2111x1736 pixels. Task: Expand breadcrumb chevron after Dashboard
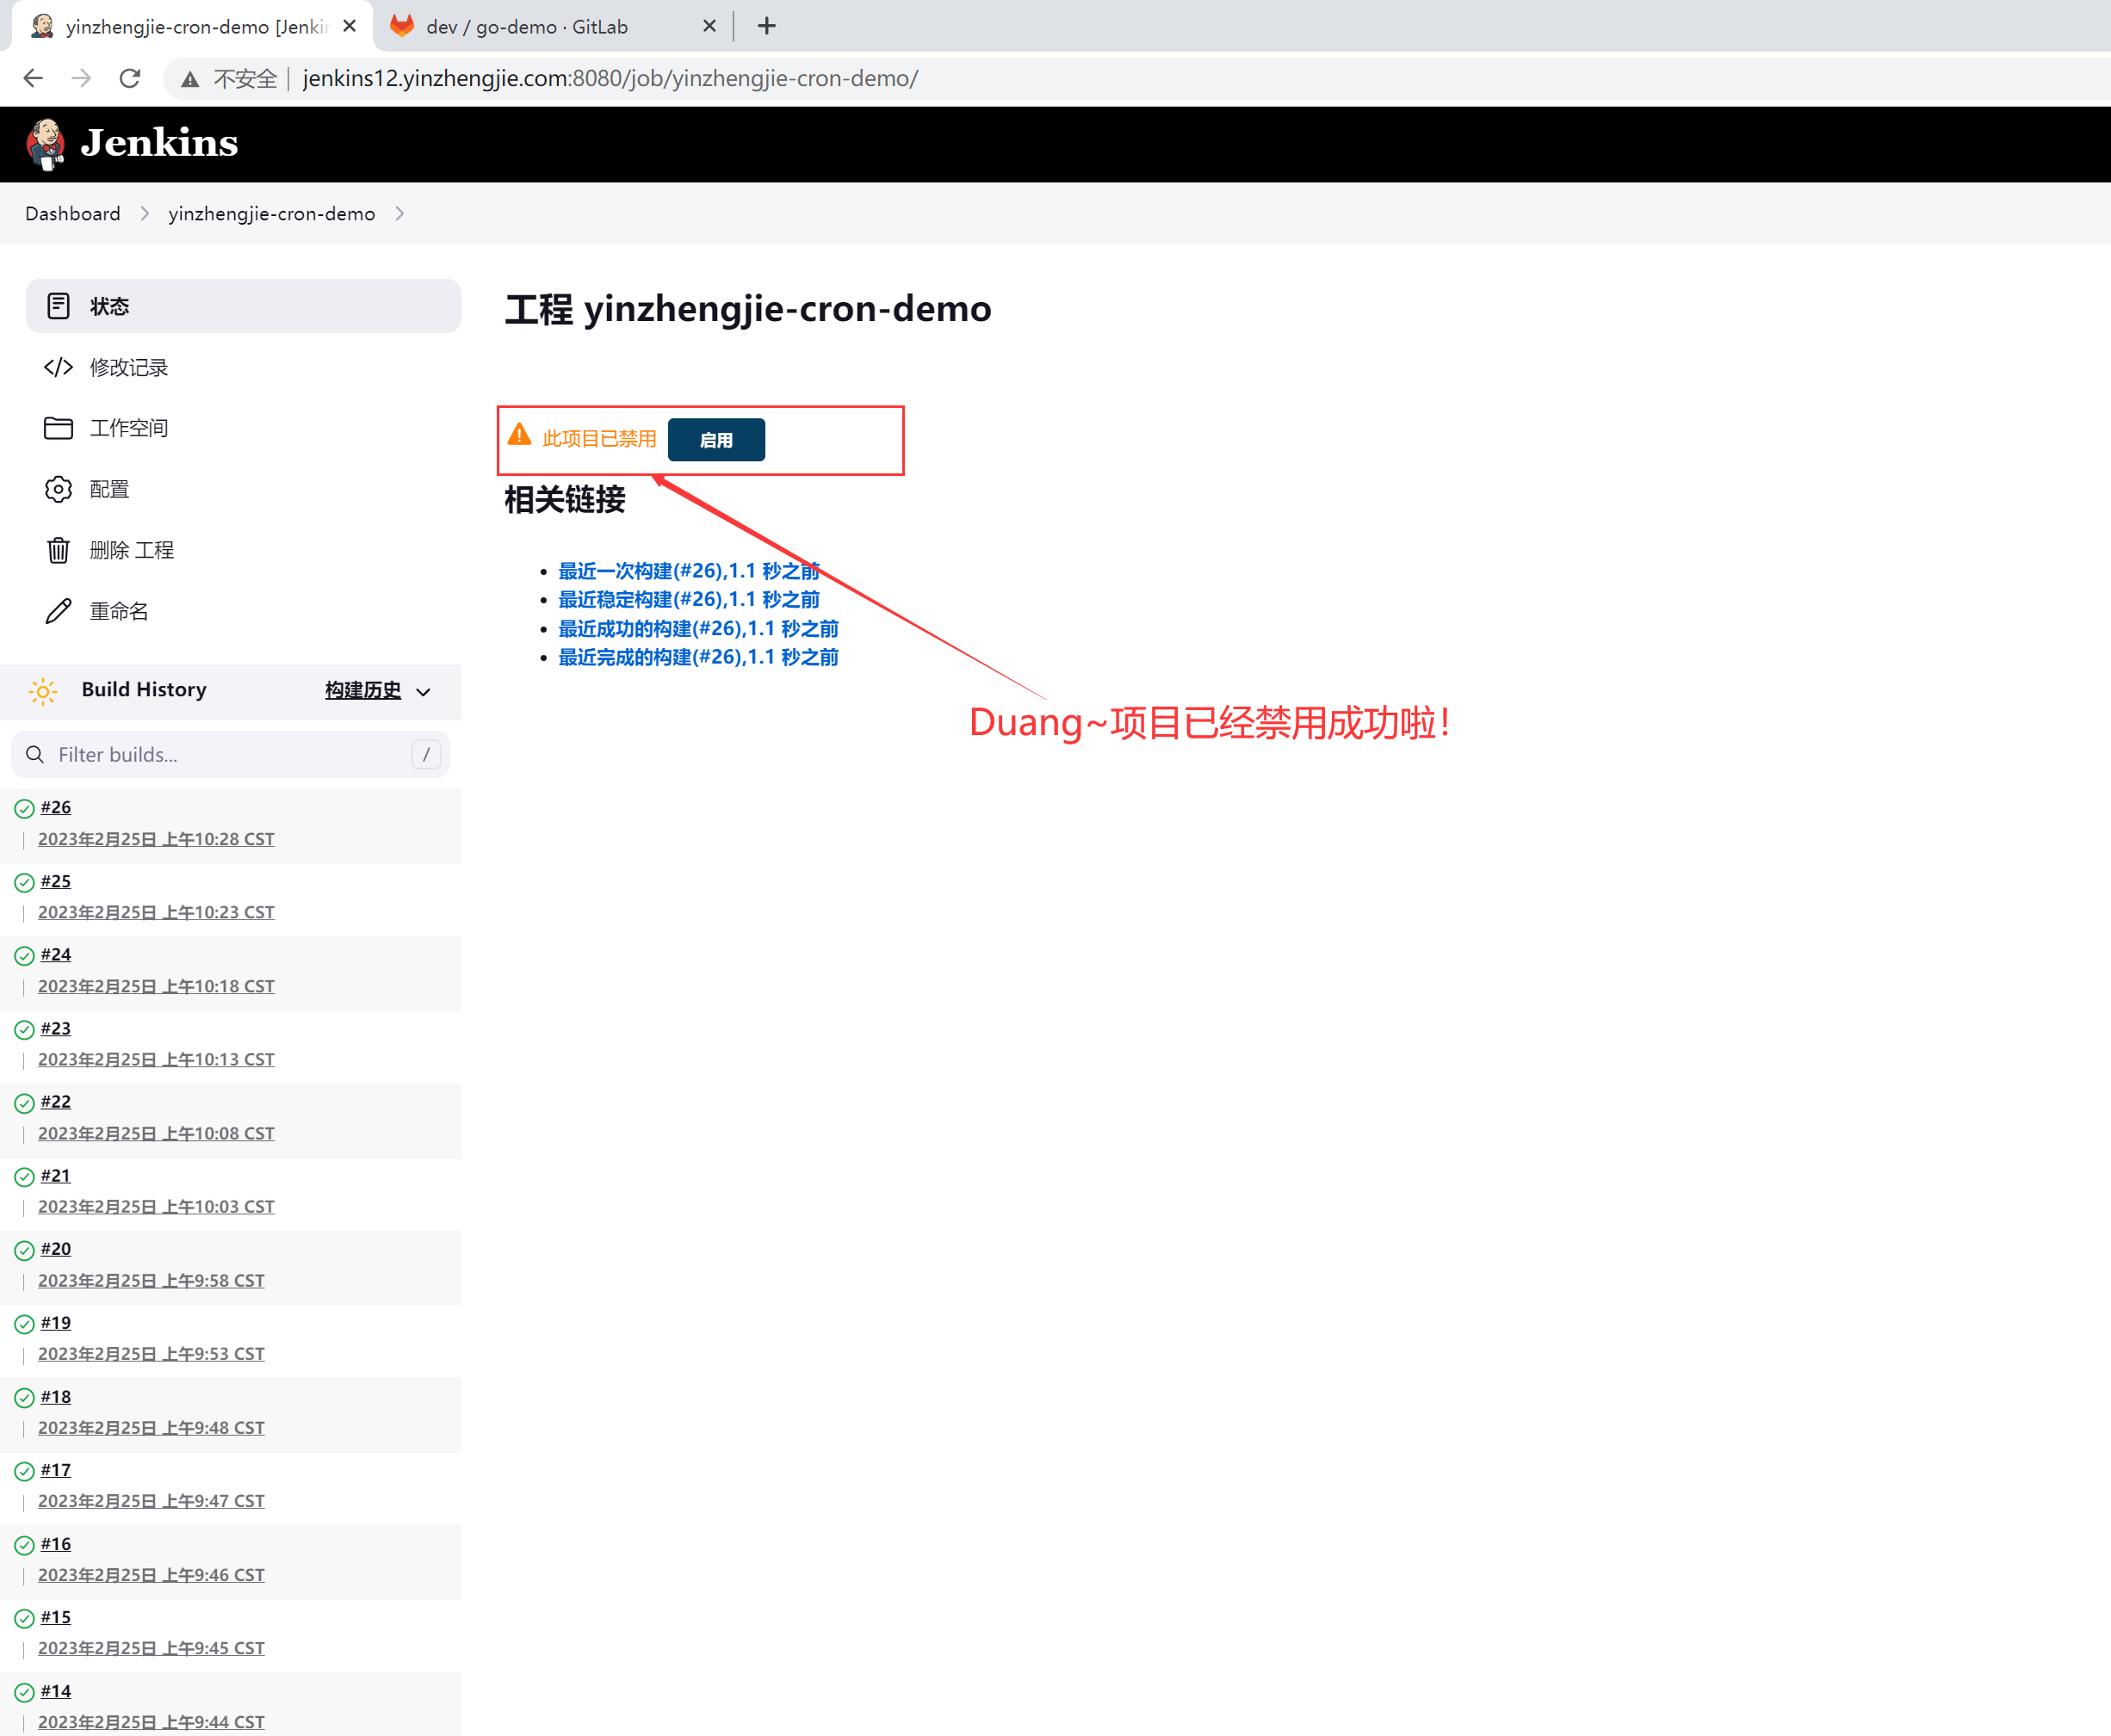point(145,214)
